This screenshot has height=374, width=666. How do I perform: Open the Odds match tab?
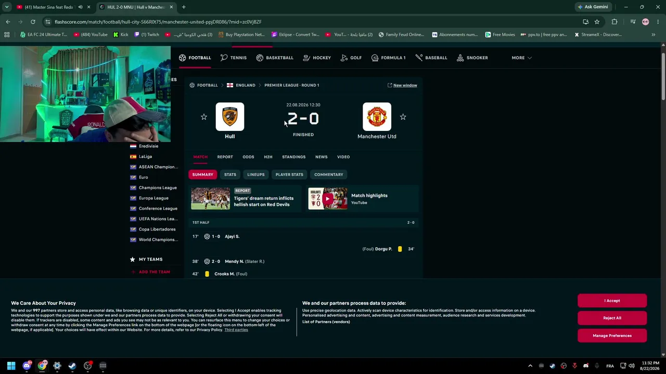point(248,157)
